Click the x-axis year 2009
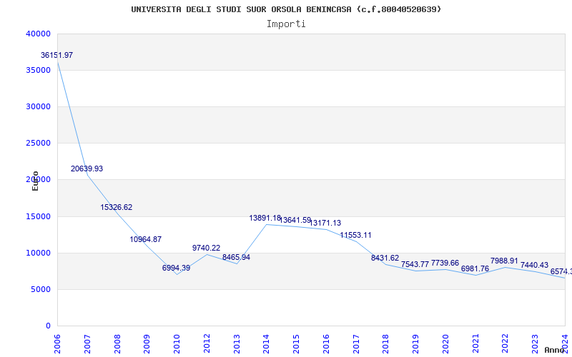This screenshot has height=357, width=572. (147, 344)
